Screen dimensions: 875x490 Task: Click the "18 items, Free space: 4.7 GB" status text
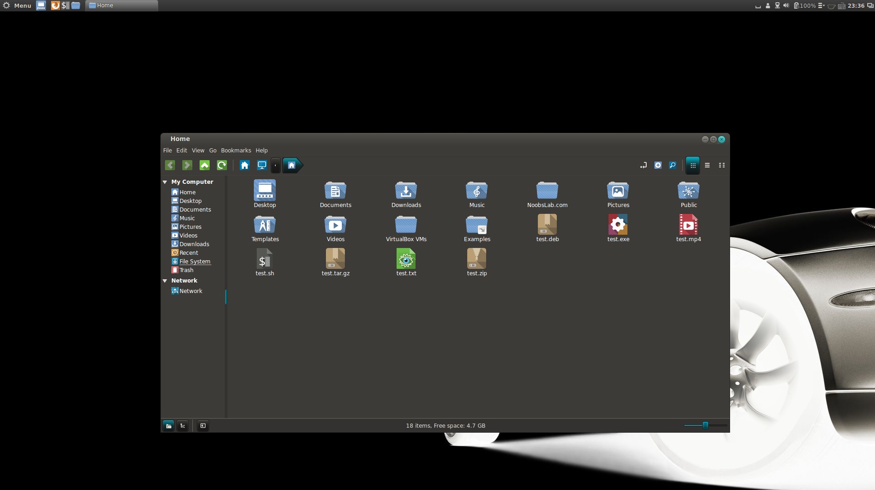(x=446, y=426)
